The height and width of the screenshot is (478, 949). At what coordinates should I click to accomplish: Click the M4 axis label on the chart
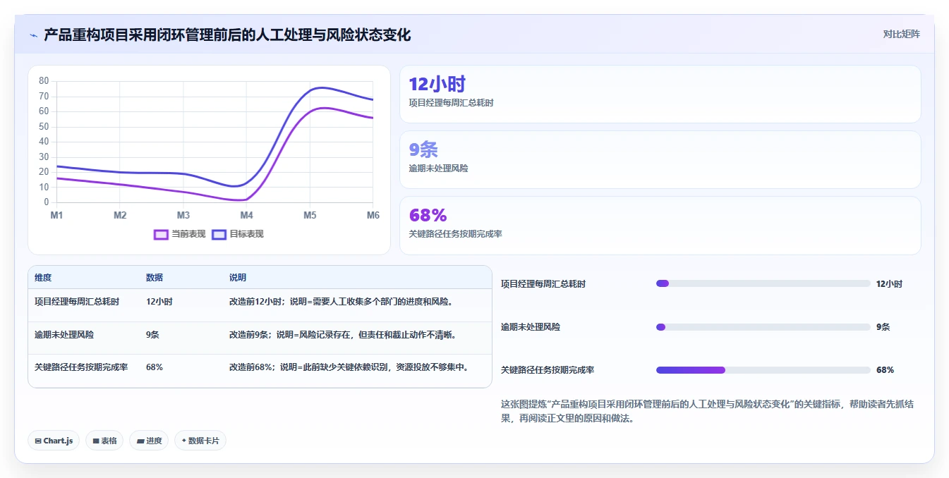[x=246, y=215]
